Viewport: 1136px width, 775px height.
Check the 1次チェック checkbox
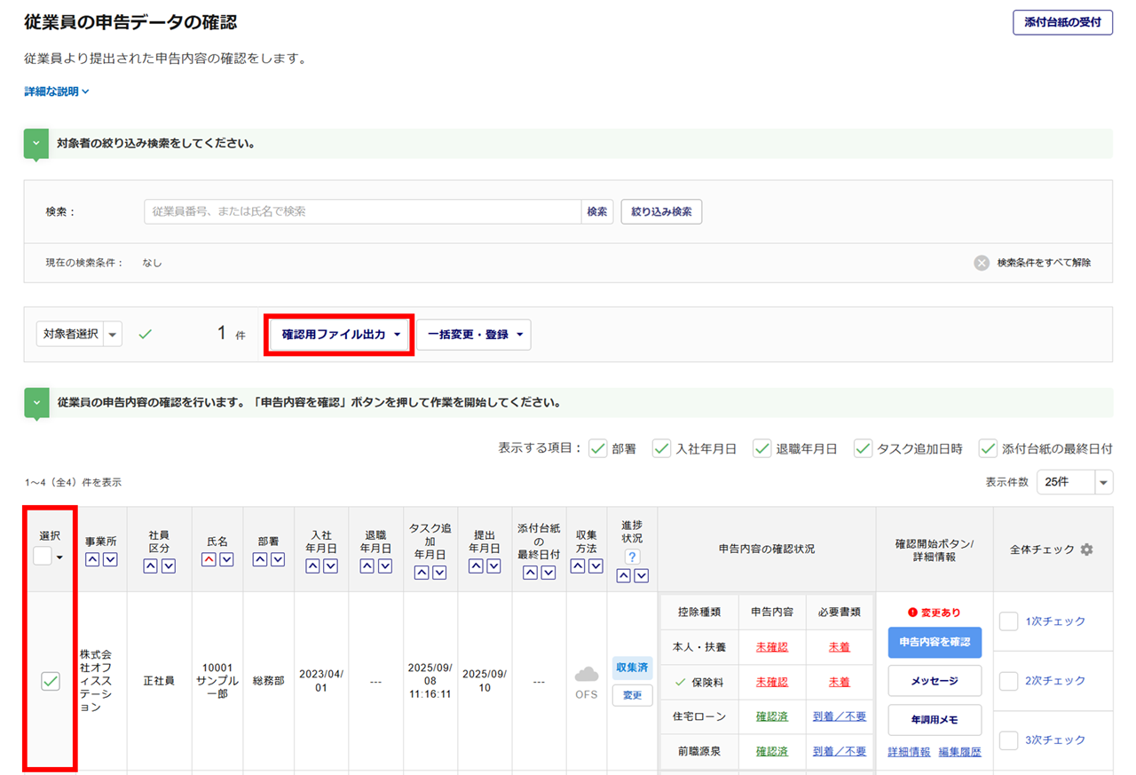click(1008, 621)
